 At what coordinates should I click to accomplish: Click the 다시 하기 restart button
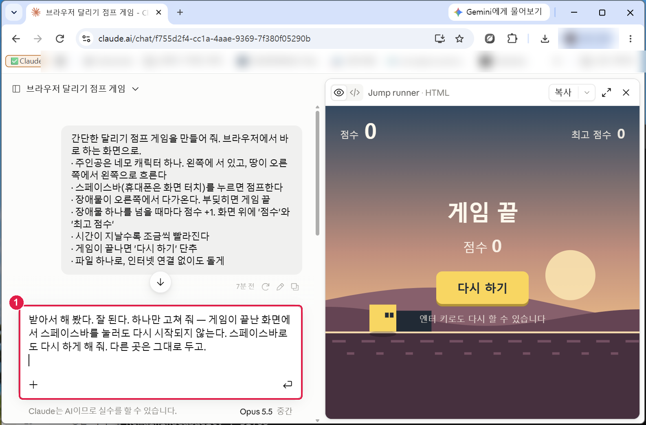482,288
